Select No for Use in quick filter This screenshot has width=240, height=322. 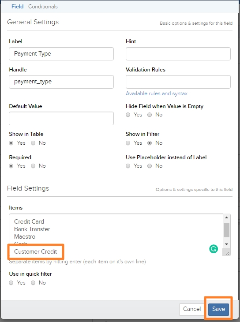[x=33, y=283]
